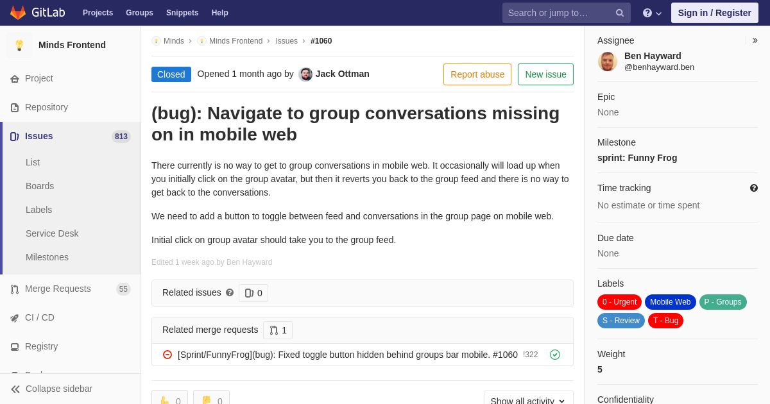Click the Jack Ottman author link
The image size is (770, 404).
(x=343, y=74)
